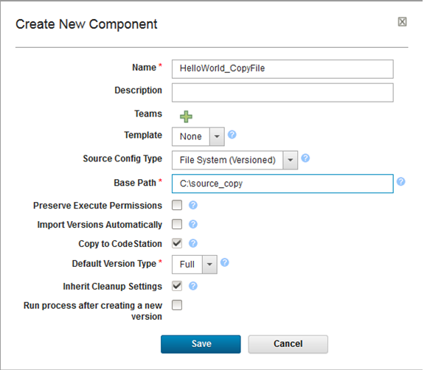Save the new component
Screen dimensions: 424x370
pyautogui.click(x=201, y=344)
